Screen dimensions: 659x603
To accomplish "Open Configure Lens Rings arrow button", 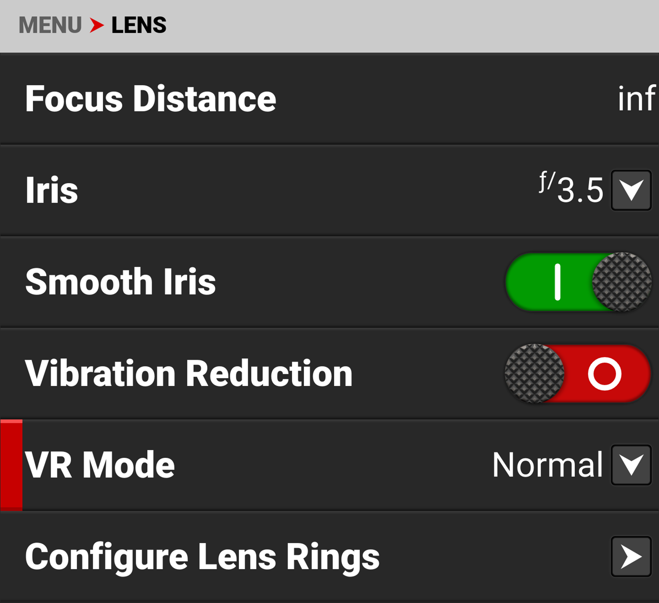I will point(631,556).
